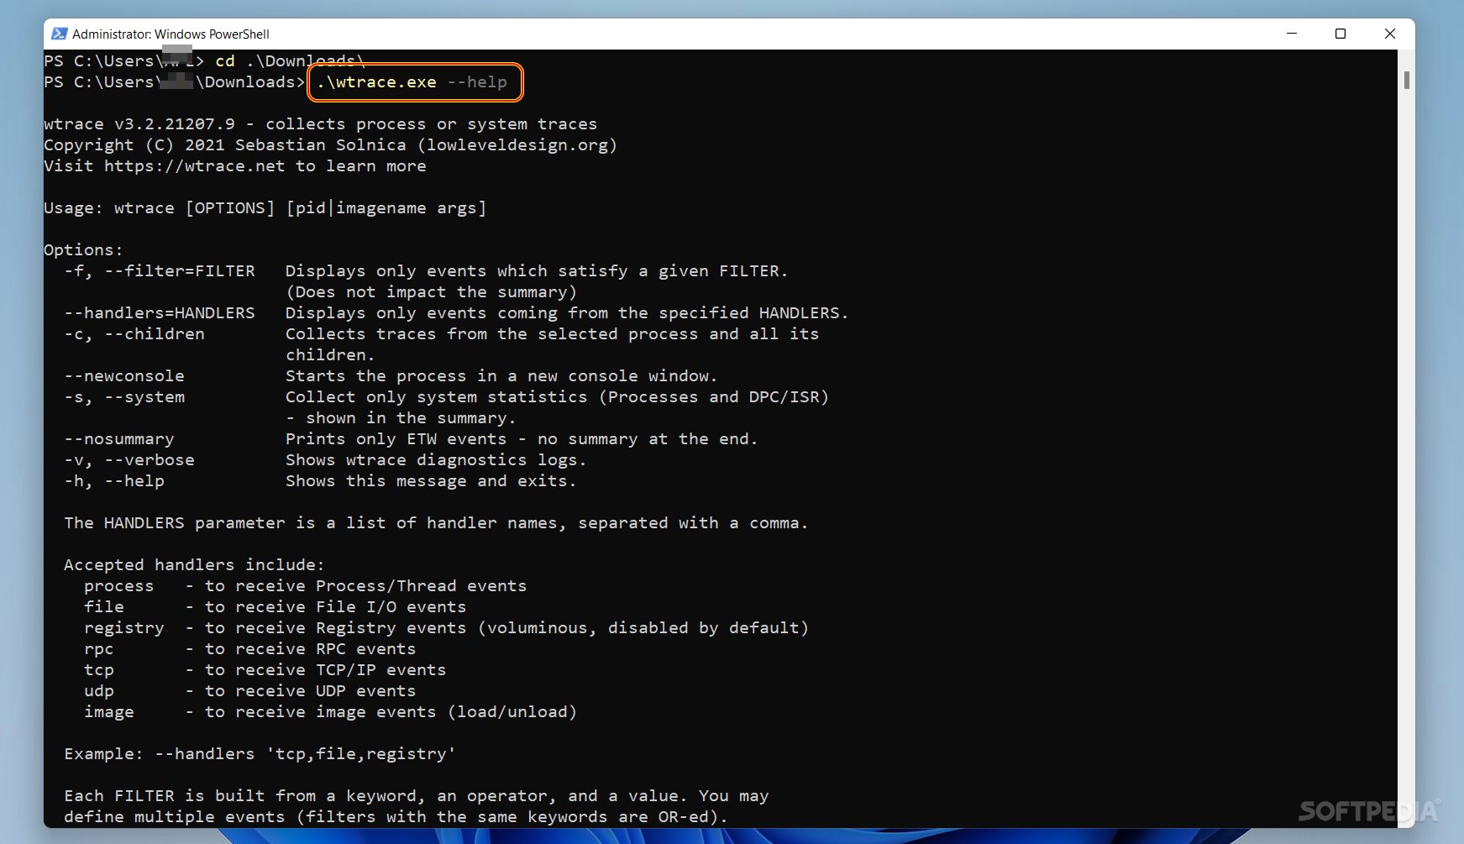Click 'define multiple events' line

(396, 817)
